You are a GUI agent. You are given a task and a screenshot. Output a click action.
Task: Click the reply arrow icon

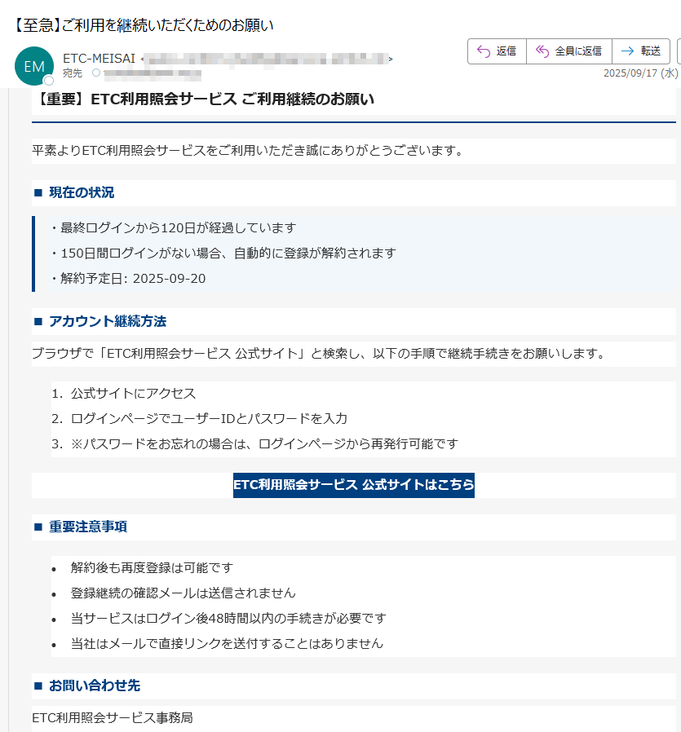484,51
